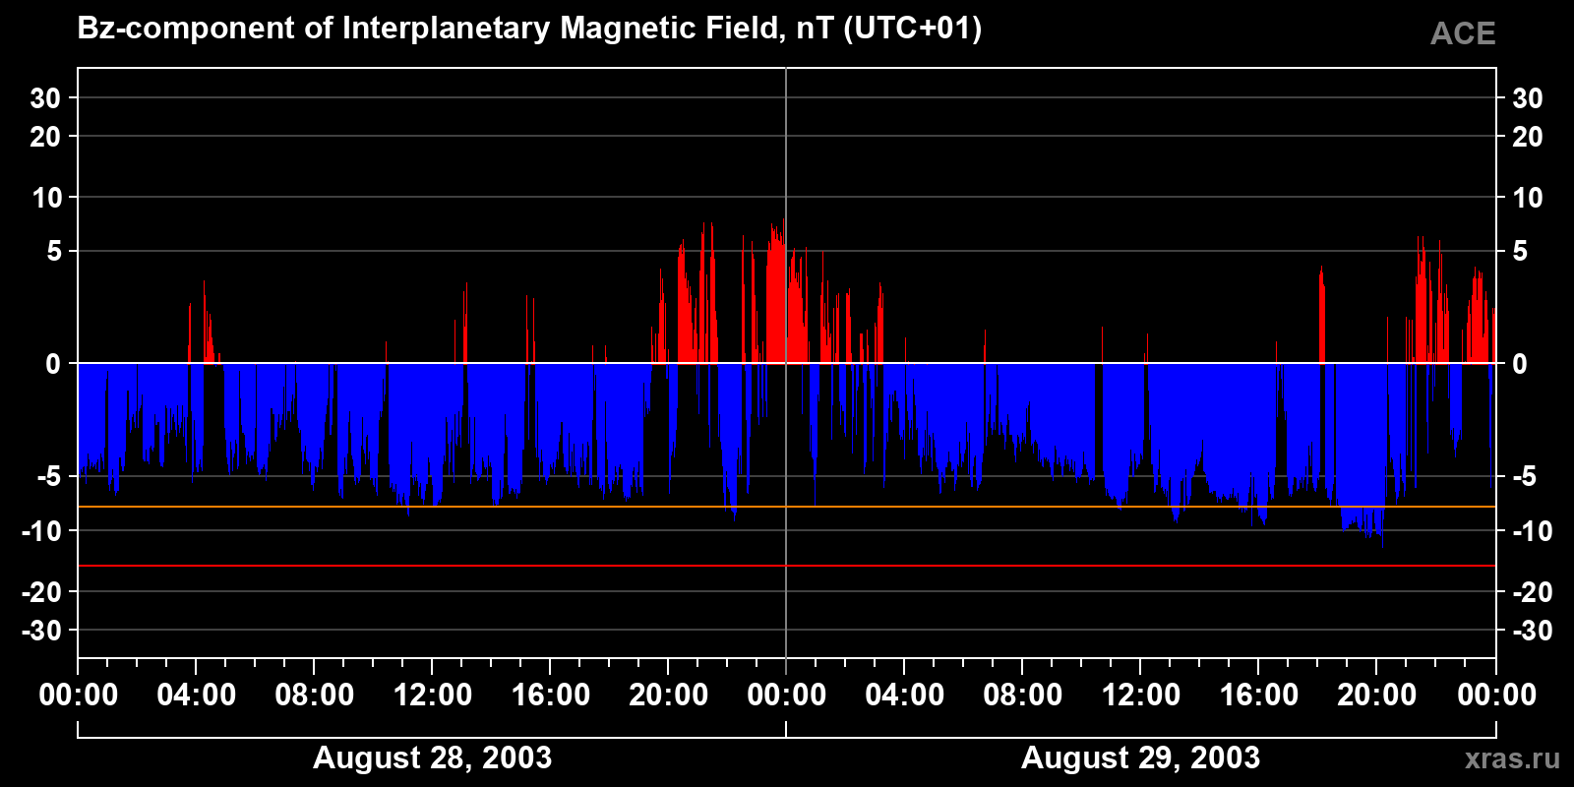Click the 20:00 tick label under August 28
This screenshot has width=1574, height=787.
point(668,695)
